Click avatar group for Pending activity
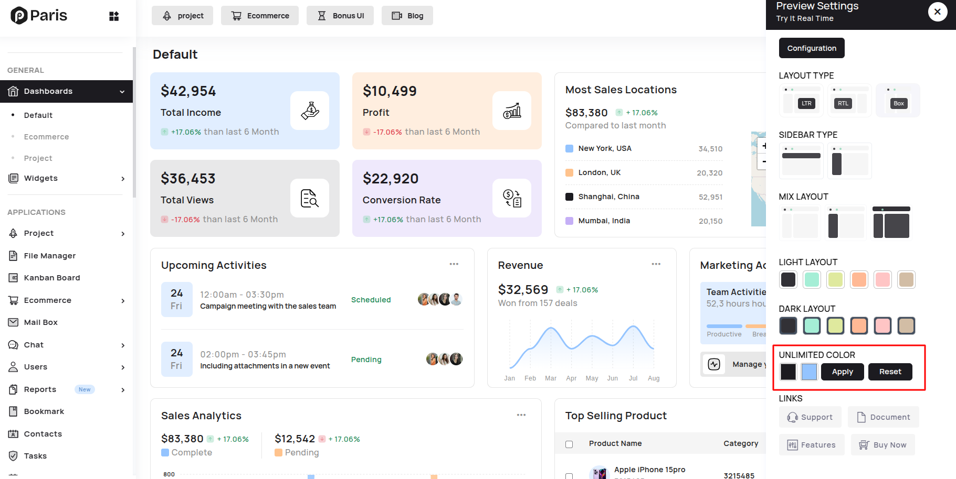 pyautogui.click(x=444, y=359)
